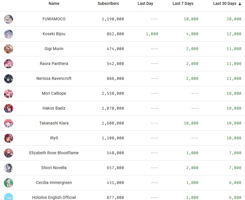Sort by Last 7 Days column
This screenshot has width=245, height=200.
coord(183,4)
